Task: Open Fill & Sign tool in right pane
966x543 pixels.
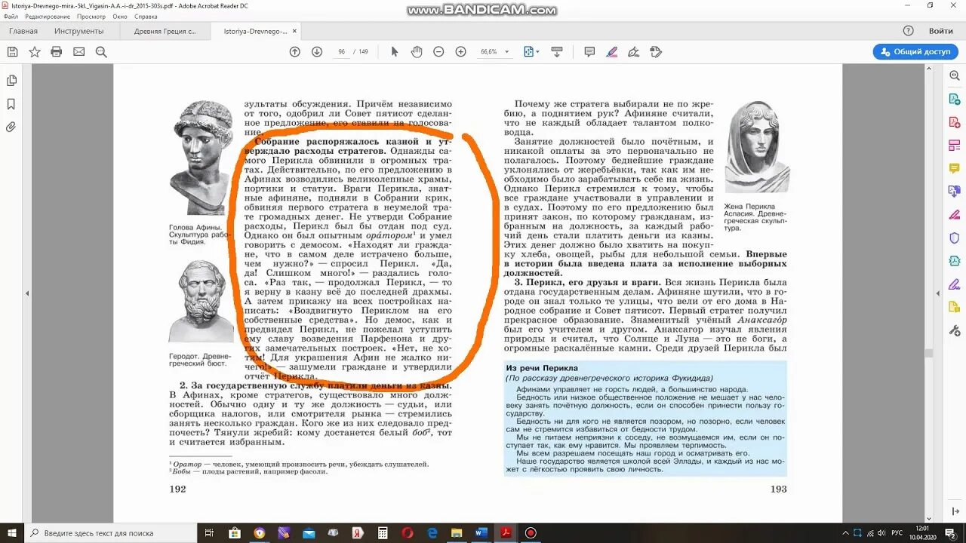Action: point(954,284)
